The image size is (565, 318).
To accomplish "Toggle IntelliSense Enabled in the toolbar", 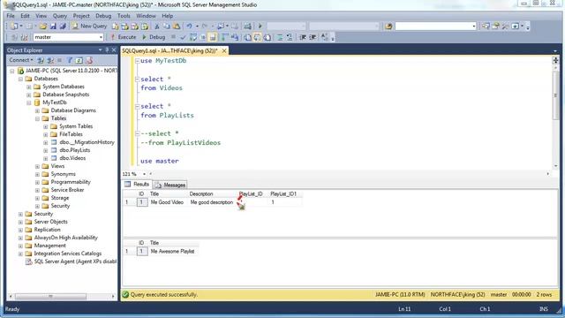I will tap(213, 37).
